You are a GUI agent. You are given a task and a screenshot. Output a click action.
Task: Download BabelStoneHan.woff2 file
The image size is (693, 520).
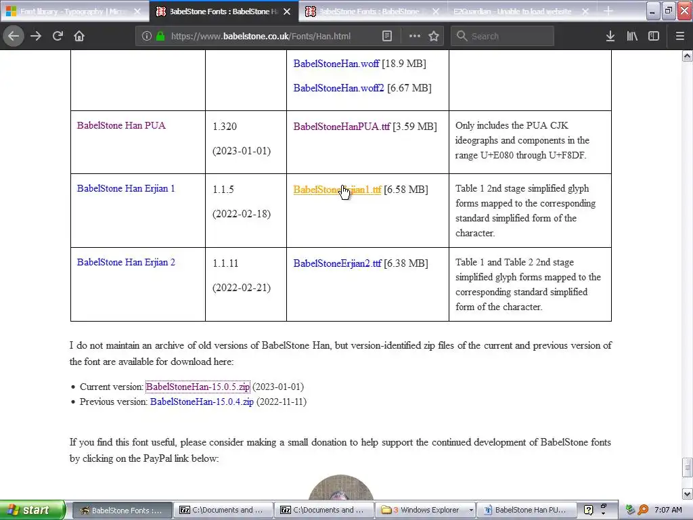pos(338,88)
